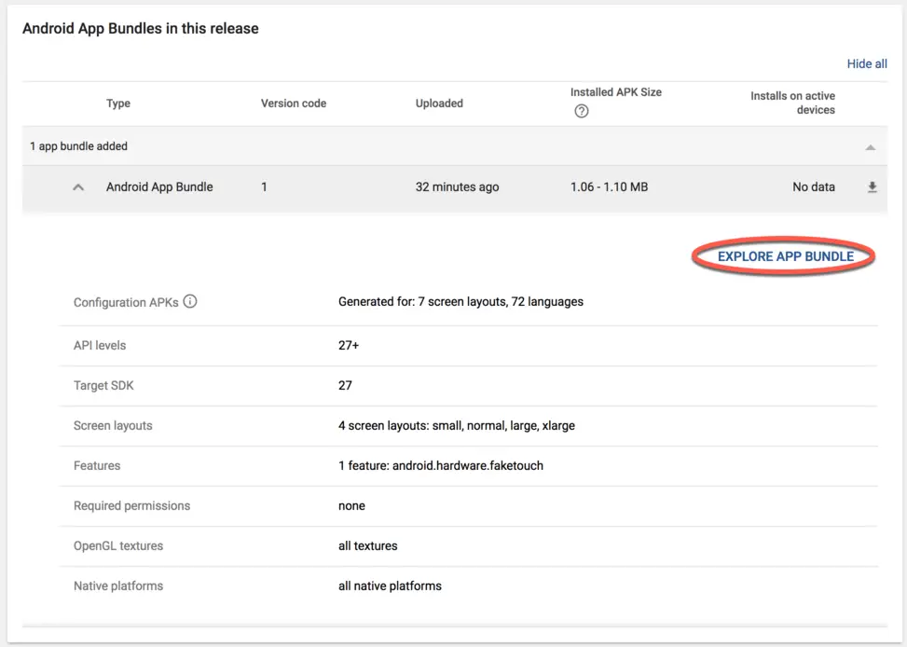Viewport: 907px width, 647px height.
Task: Click the API levels row label
Action: point(100,346)
